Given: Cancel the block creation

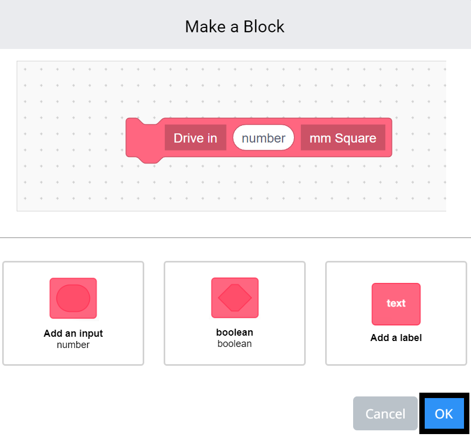Looking at the screenshot, I should coord(385,414).
